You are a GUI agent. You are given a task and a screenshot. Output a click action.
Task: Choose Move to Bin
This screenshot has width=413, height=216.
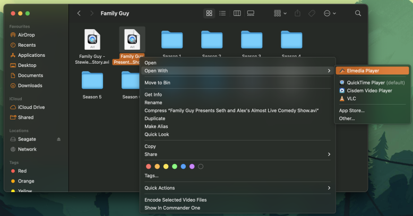tap(238, 83)
